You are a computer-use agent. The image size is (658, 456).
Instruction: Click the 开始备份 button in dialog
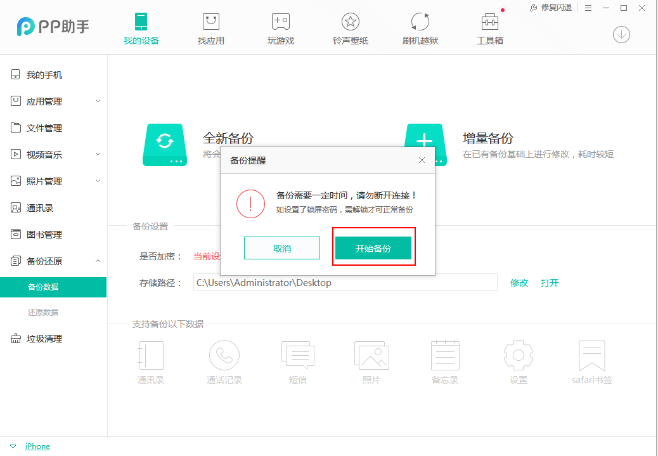pos(373,247)
